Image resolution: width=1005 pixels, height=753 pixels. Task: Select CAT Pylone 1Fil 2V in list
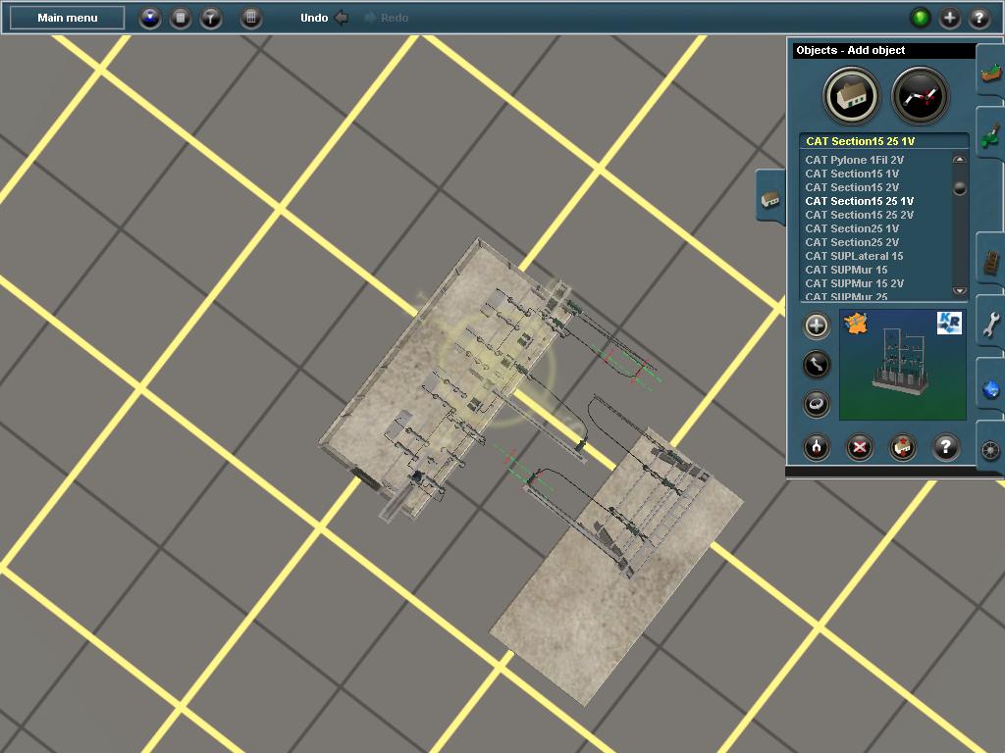[x=855, y=160]
